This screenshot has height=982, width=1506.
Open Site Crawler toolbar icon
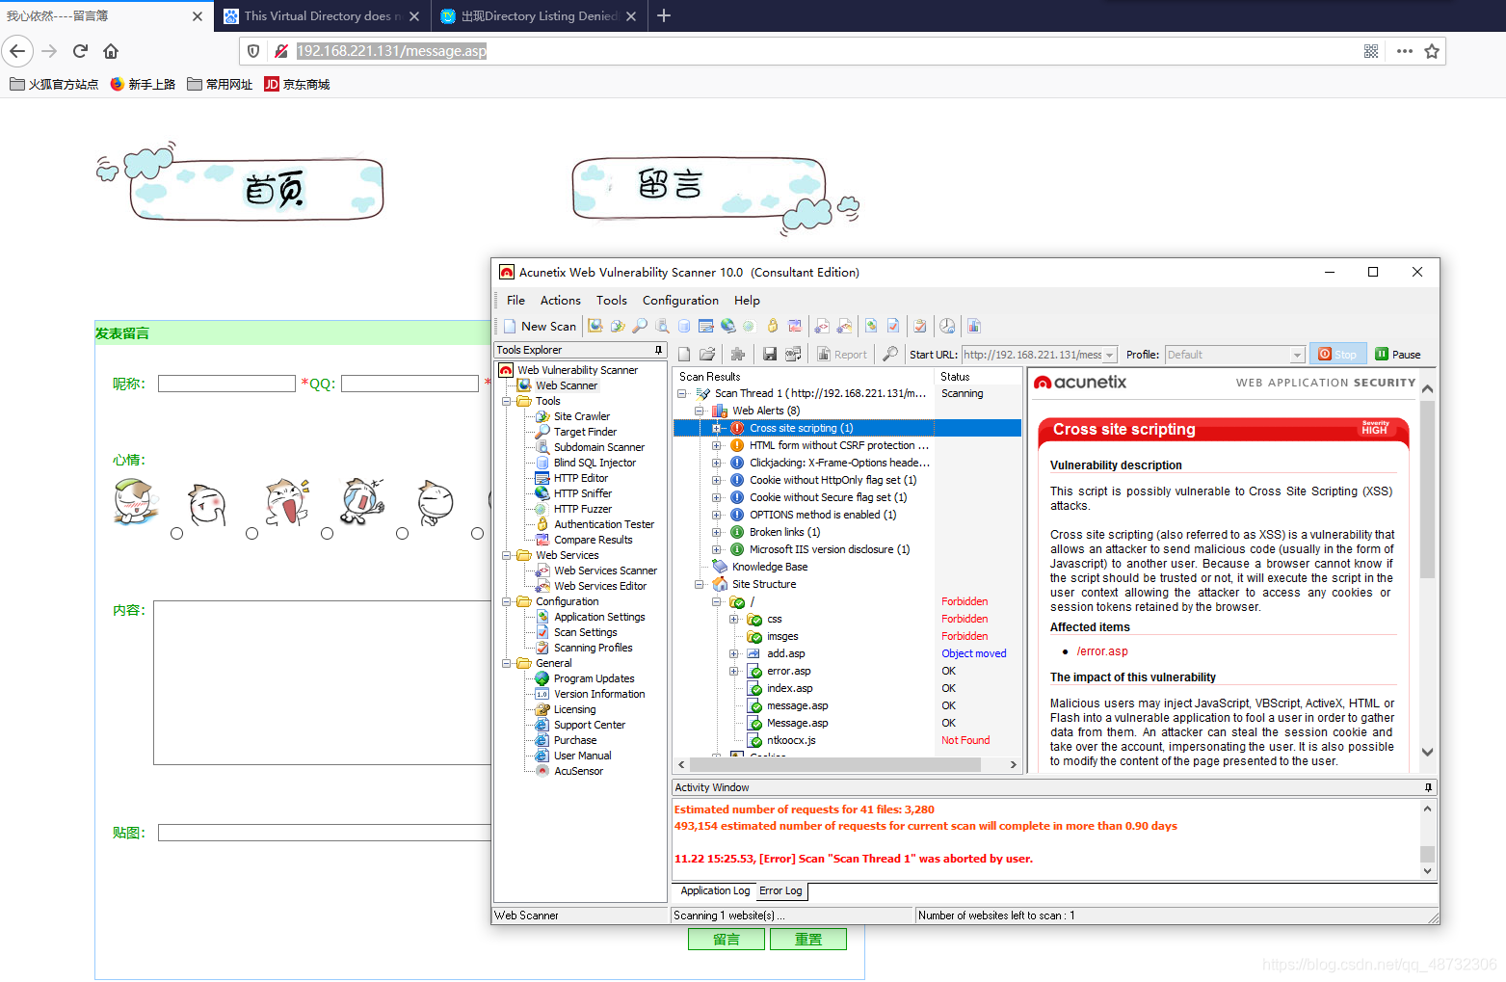(618, 326)
